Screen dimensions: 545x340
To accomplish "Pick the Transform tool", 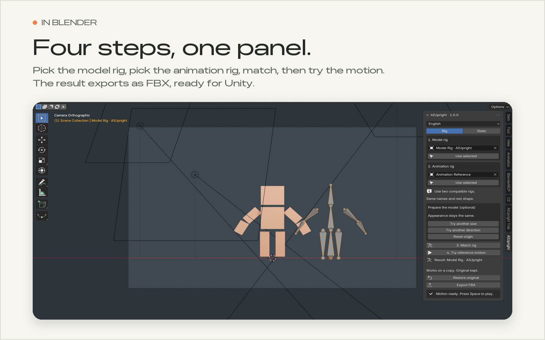I will (42, 170).
